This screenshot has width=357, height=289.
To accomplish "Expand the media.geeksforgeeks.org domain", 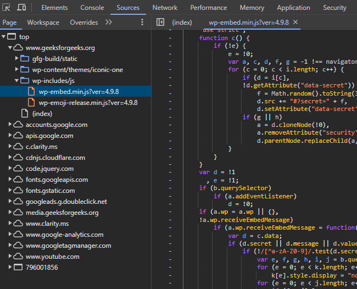I will coord(10,212).
